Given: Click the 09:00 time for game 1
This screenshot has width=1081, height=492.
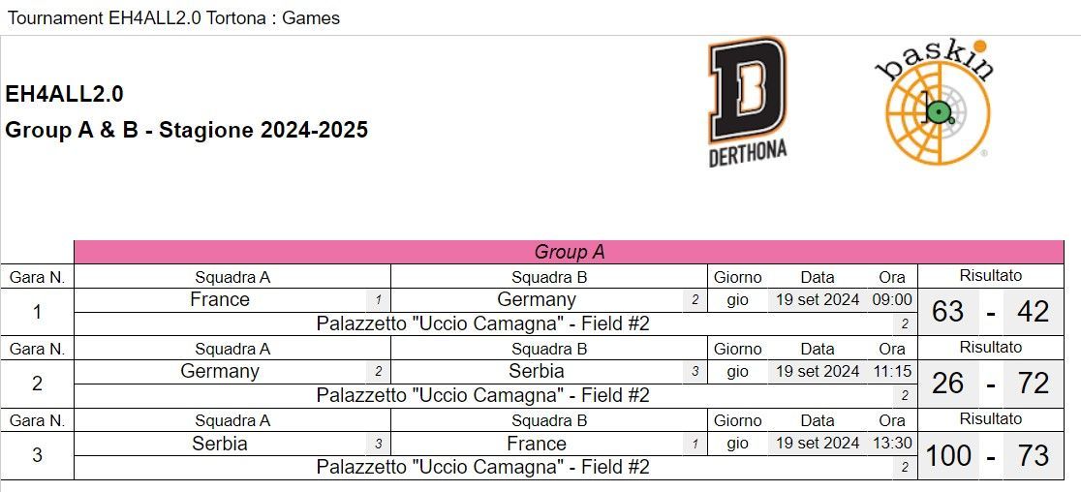Looking at the screenshot, I should click(892, 299).
